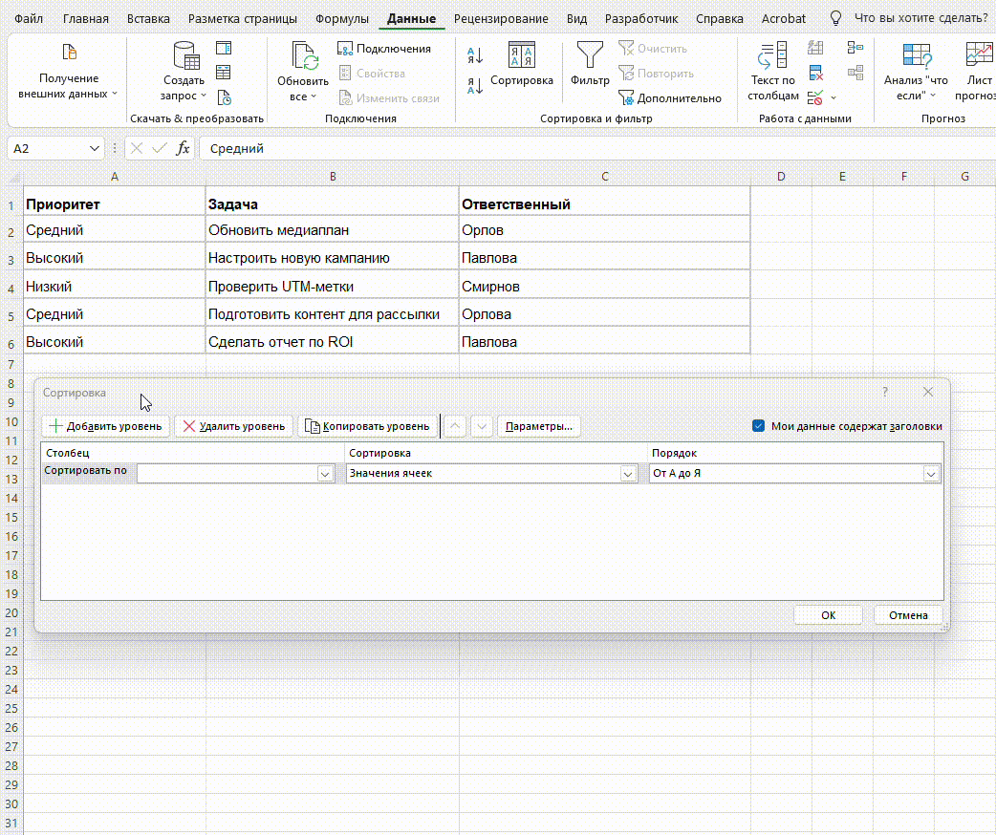The image size is (996, 835).
Task: Expand the Name Box dropdown arrow
Action: (x=94, y=148)
